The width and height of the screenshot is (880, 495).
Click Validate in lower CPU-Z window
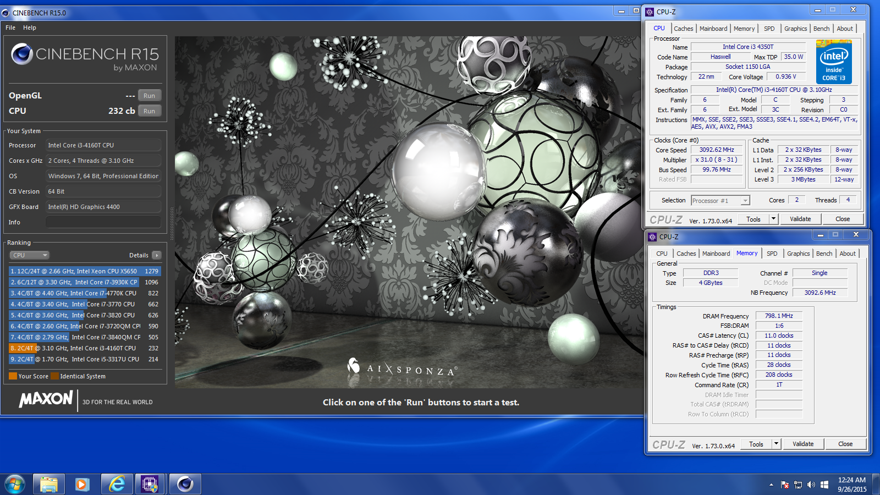click(x=803, y=444)
